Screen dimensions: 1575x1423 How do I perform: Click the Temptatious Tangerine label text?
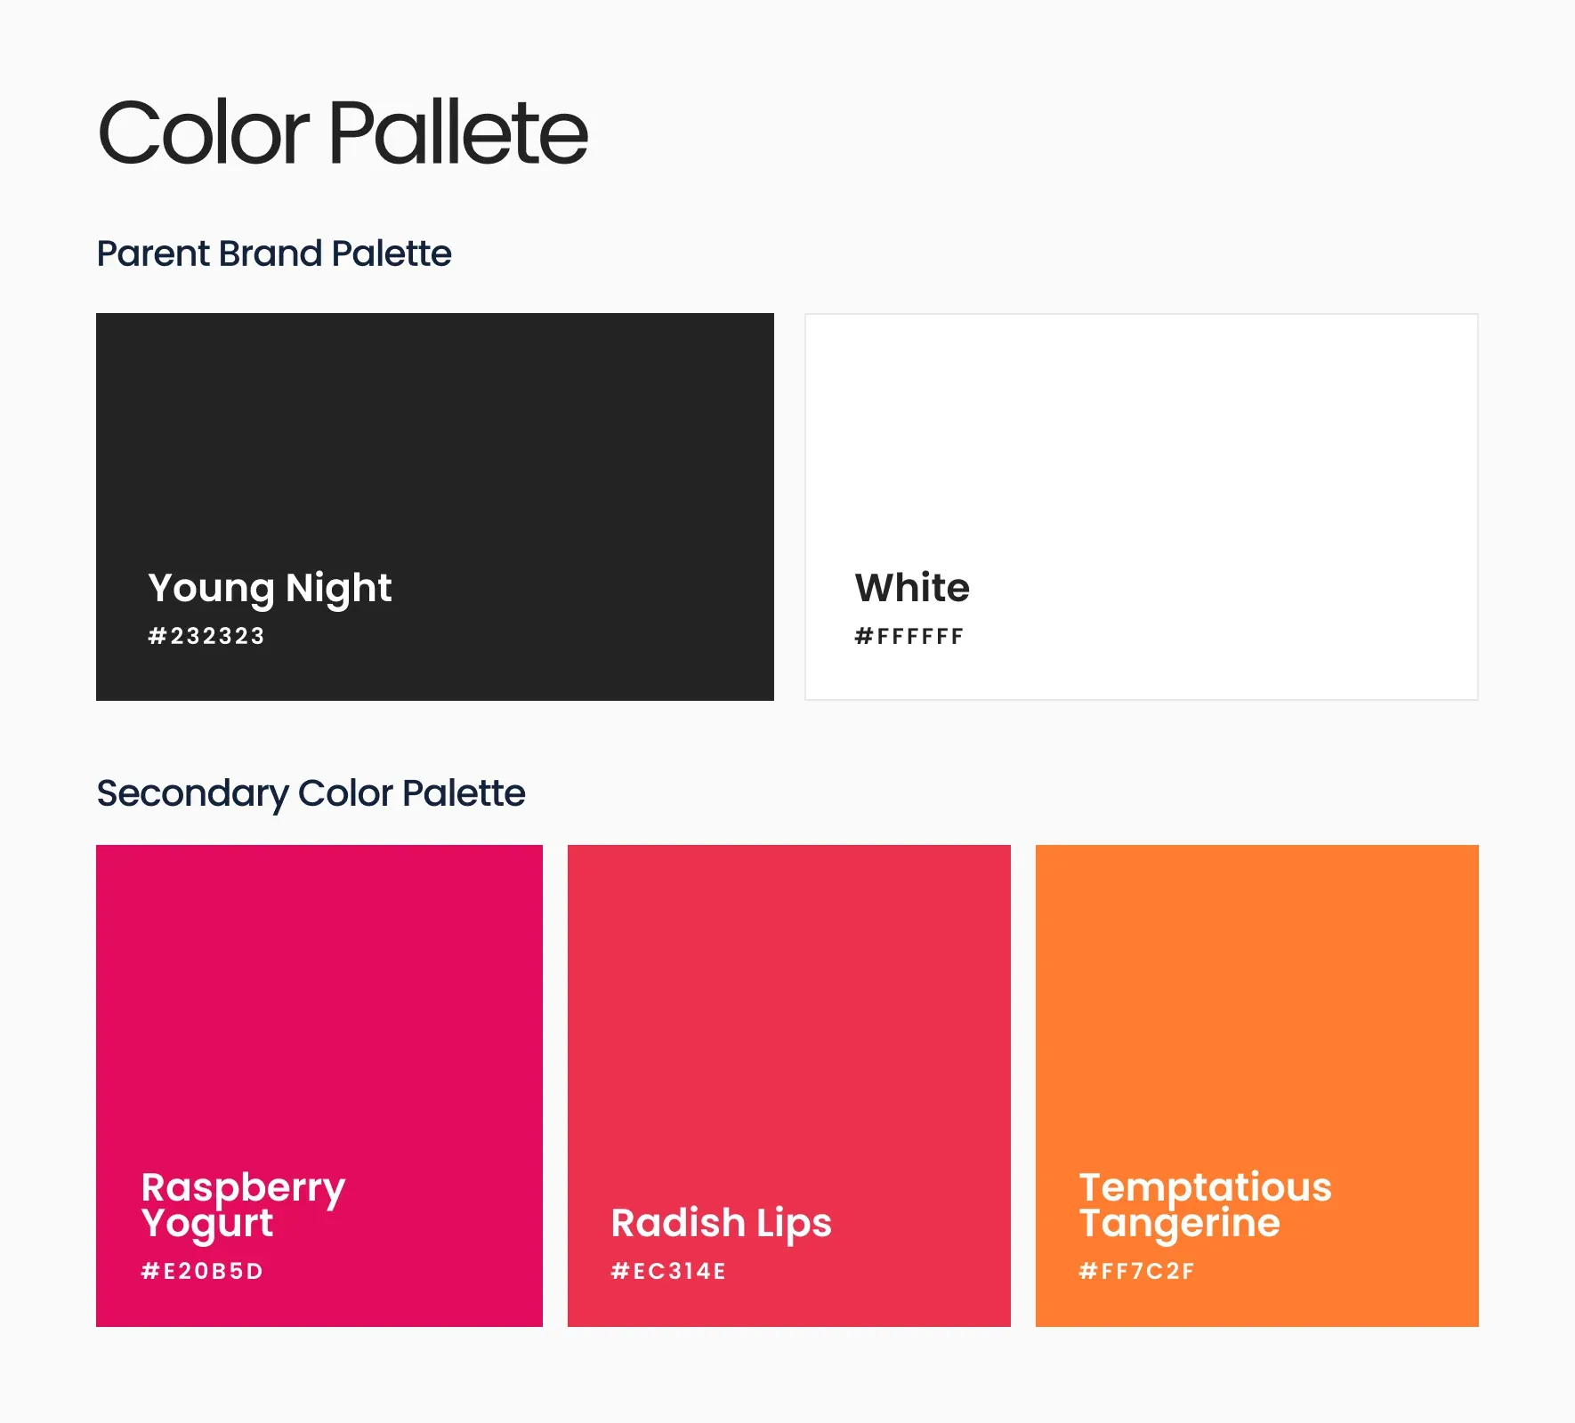(1206, 1206)
